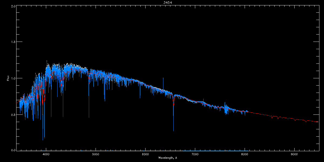This screenshot has width=324, height=162.
Task: Pick the deep absorption line bottom near 6560
Action: pos(173,131)
